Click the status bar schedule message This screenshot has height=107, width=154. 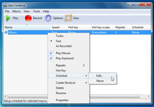(25, 101)
